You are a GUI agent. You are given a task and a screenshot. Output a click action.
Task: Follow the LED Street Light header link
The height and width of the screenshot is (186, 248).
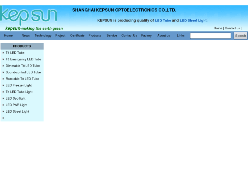point(194,20)
